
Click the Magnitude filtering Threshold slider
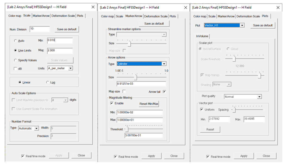[x=127, y=129]
